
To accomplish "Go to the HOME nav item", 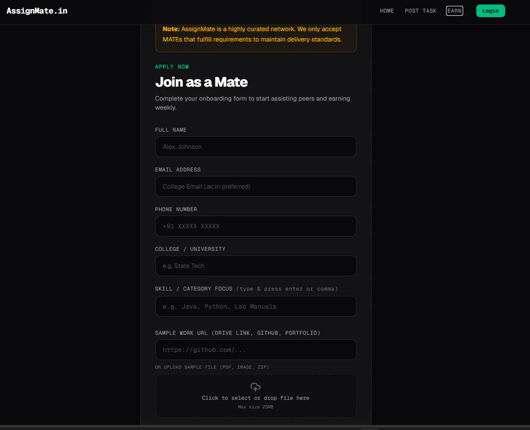I will [387, 11].
